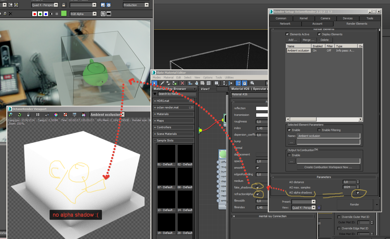
Task: Expand the octan render.mat library group
Action: (174, 107)
